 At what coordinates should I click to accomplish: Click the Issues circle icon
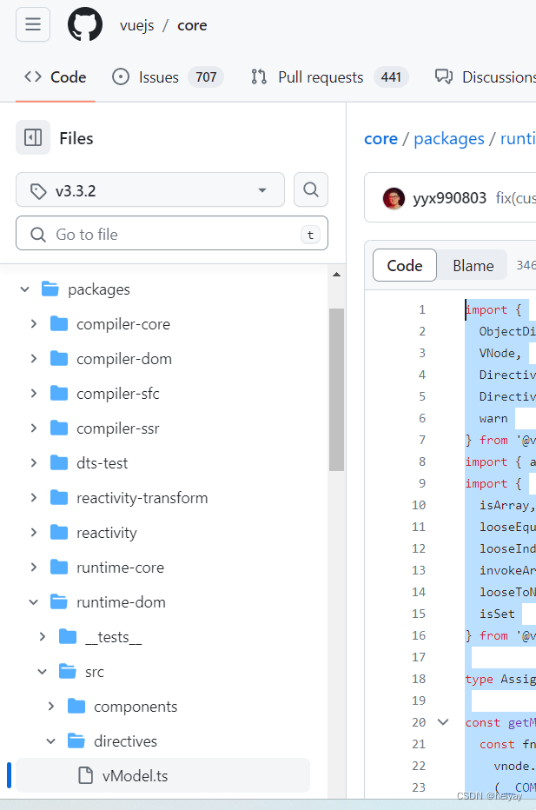[x=121, y=77]
